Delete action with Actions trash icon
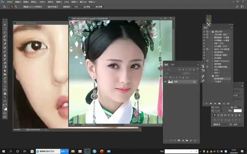The image size is (247, 154). pos(228,103)
